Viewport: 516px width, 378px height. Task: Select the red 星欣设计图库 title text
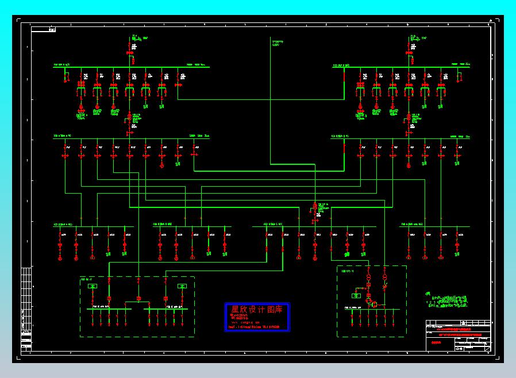pyautogui.click(x=257, y=309)
